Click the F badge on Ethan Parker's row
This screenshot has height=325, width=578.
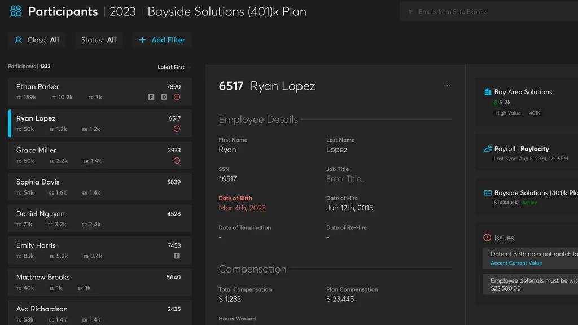(x=151, y=97)
